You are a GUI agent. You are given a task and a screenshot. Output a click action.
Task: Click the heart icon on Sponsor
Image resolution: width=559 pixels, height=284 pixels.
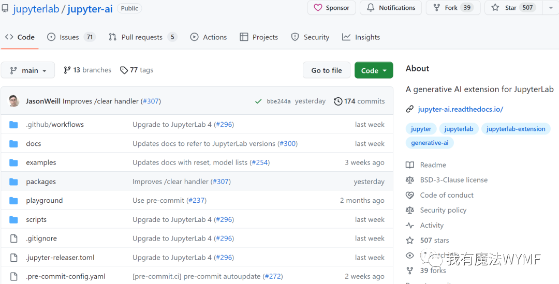pos(318,7)
